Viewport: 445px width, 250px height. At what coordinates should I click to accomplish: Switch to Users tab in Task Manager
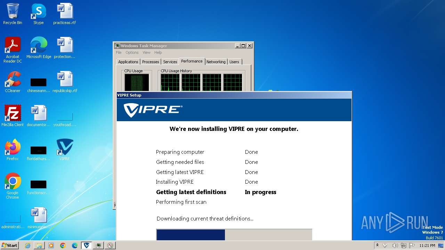(234, 62)
